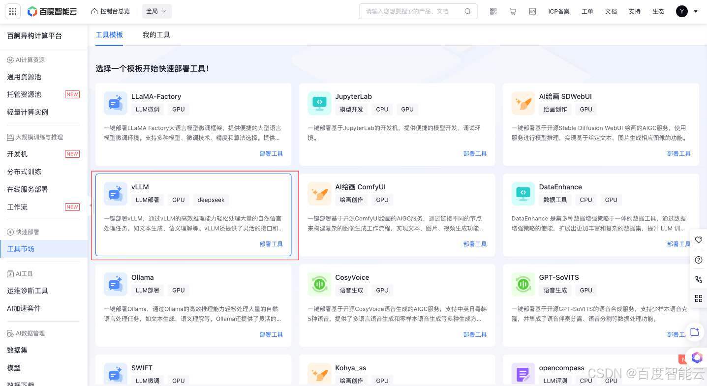Screen dimensions: 707x386
Task: Click 部署工具 on the AI绘画 ComfyUI card
Action: [x=475, y=244]
